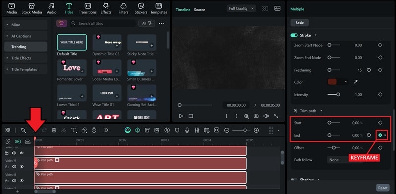Switch to the Source preview tab
This screenshot has height=194, width=396.
pyautogui.click(x=199, y=10)
